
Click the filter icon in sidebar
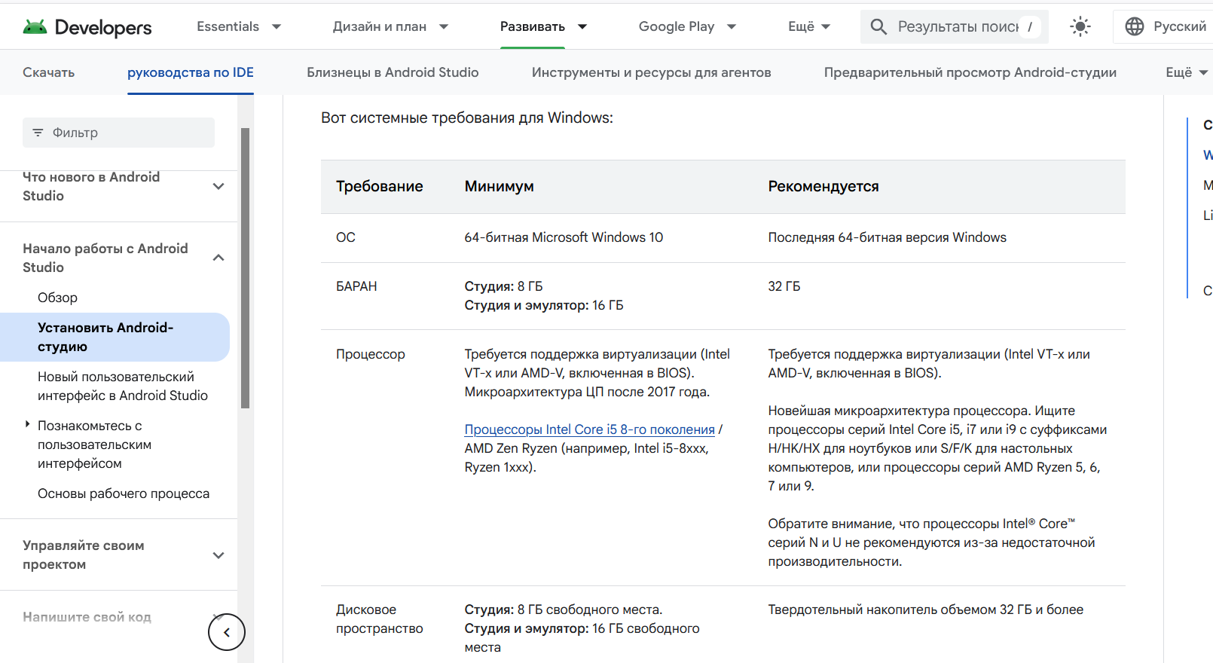38,133
